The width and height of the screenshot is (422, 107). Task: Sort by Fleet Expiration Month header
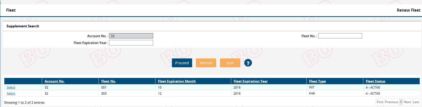pos(177,81)
